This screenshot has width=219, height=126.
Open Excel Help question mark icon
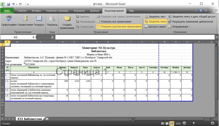201,10
